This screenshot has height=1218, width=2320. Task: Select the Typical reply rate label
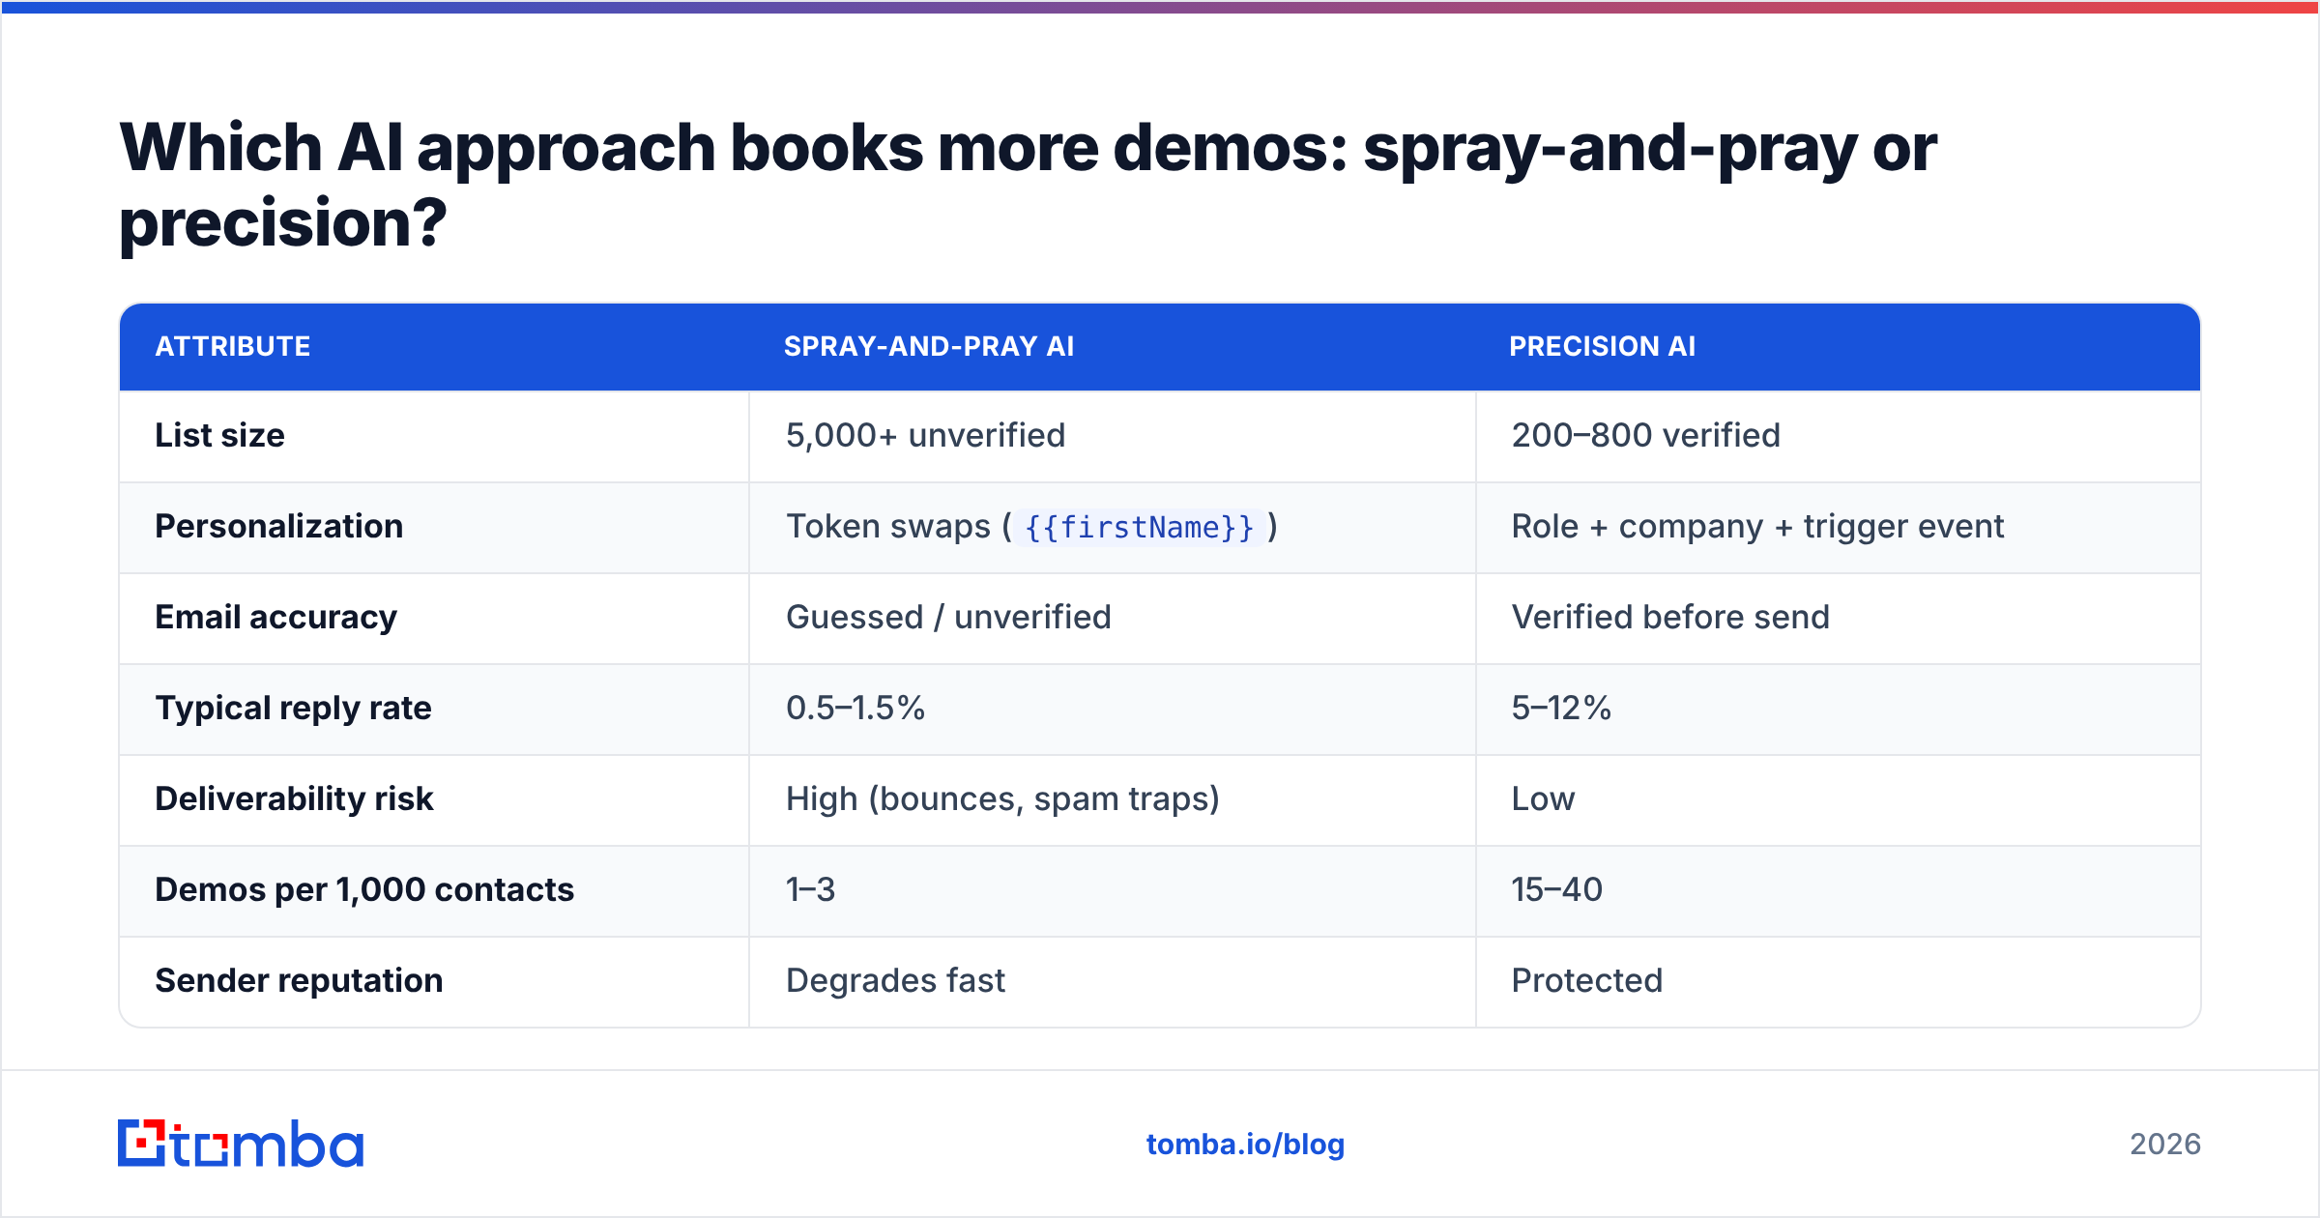pos(294,708)
